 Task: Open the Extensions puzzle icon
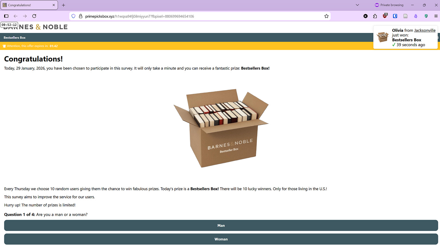tap(375, 16)
